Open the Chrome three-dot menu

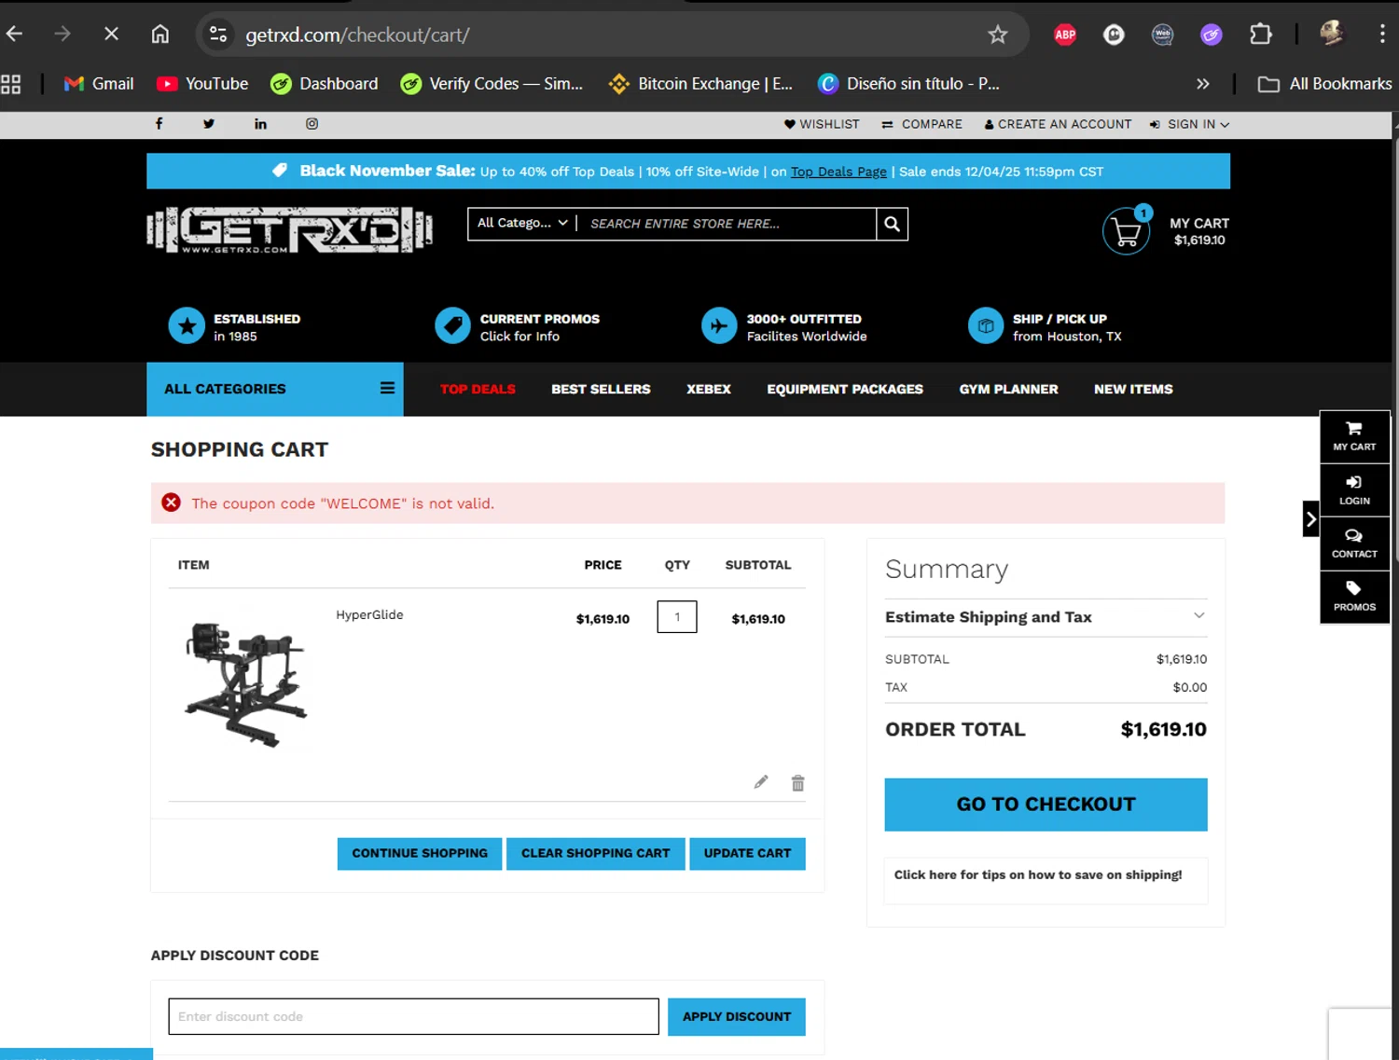[x=1381, y=34]
